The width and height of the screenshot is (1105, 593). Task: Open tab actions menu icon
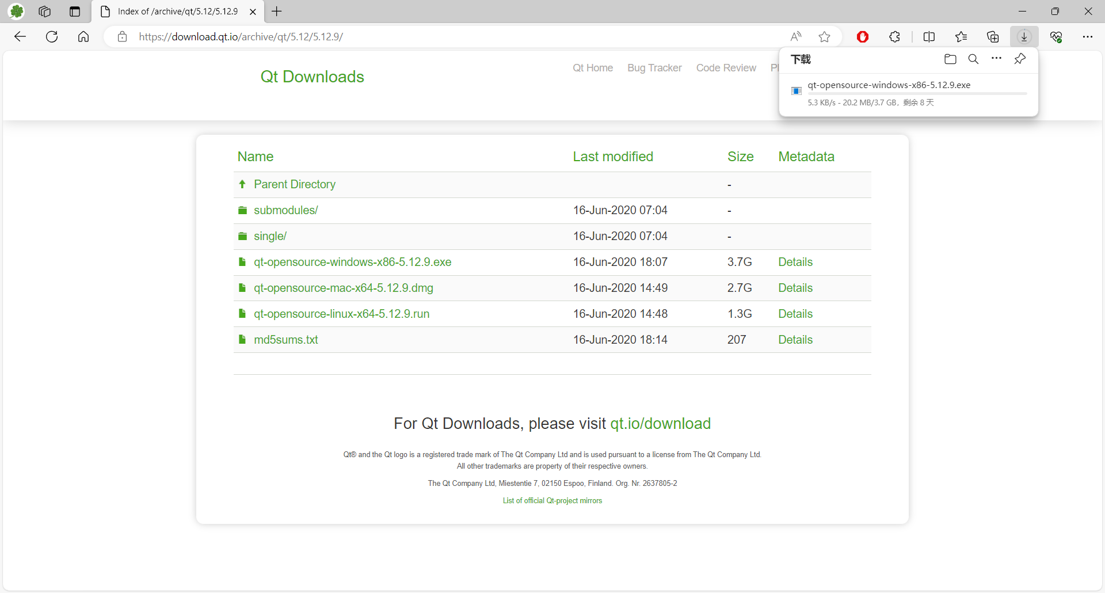pos(74,12)
